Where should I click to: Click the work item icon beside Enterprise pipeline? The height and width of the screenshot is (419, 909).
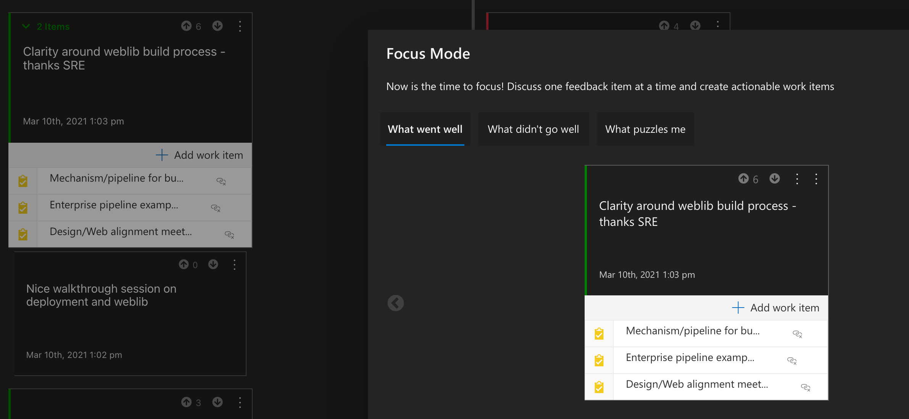click(x=23, y=207)
